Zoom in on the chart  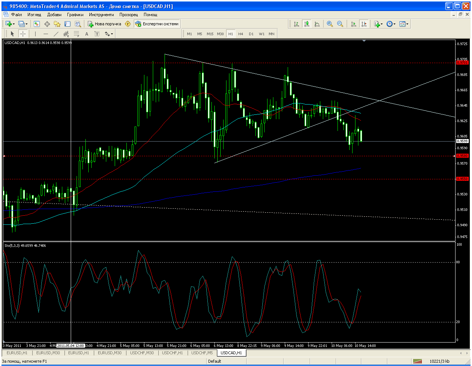(x=330, y=24)
